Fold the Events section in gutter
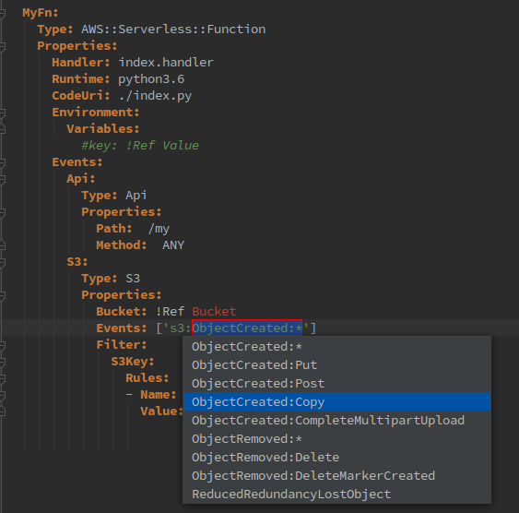This screenshot has width=519, height=513. tap(3, 162)
